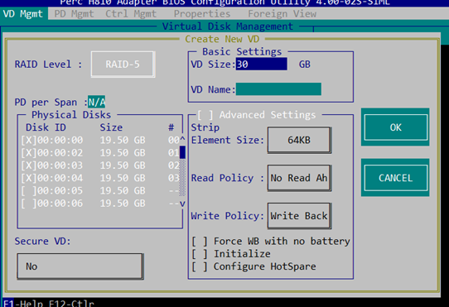
Task: Open the Properties tab
Action: [x=202, y=14]
